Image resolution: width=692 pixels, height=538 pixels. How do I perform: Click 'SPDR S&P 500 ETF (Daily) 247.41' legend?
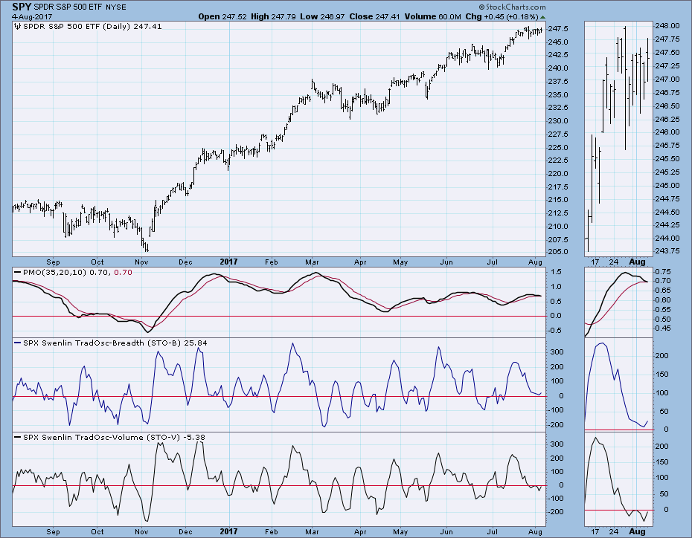(x=92, y=27)
